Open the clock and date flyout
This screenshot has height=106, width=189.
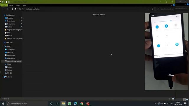(178, 104)
